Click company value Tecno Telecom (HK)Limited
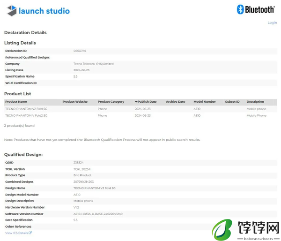281x241 pixels. [x=93, y=64]
